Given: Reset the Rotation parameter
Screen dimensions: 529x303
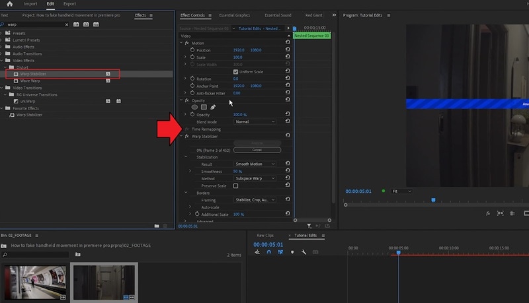Looking at the screenshot, I should click(288, 78).
